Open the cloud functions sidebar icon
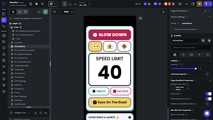Screen dimensions: 213x120 [x=4, y=73]
